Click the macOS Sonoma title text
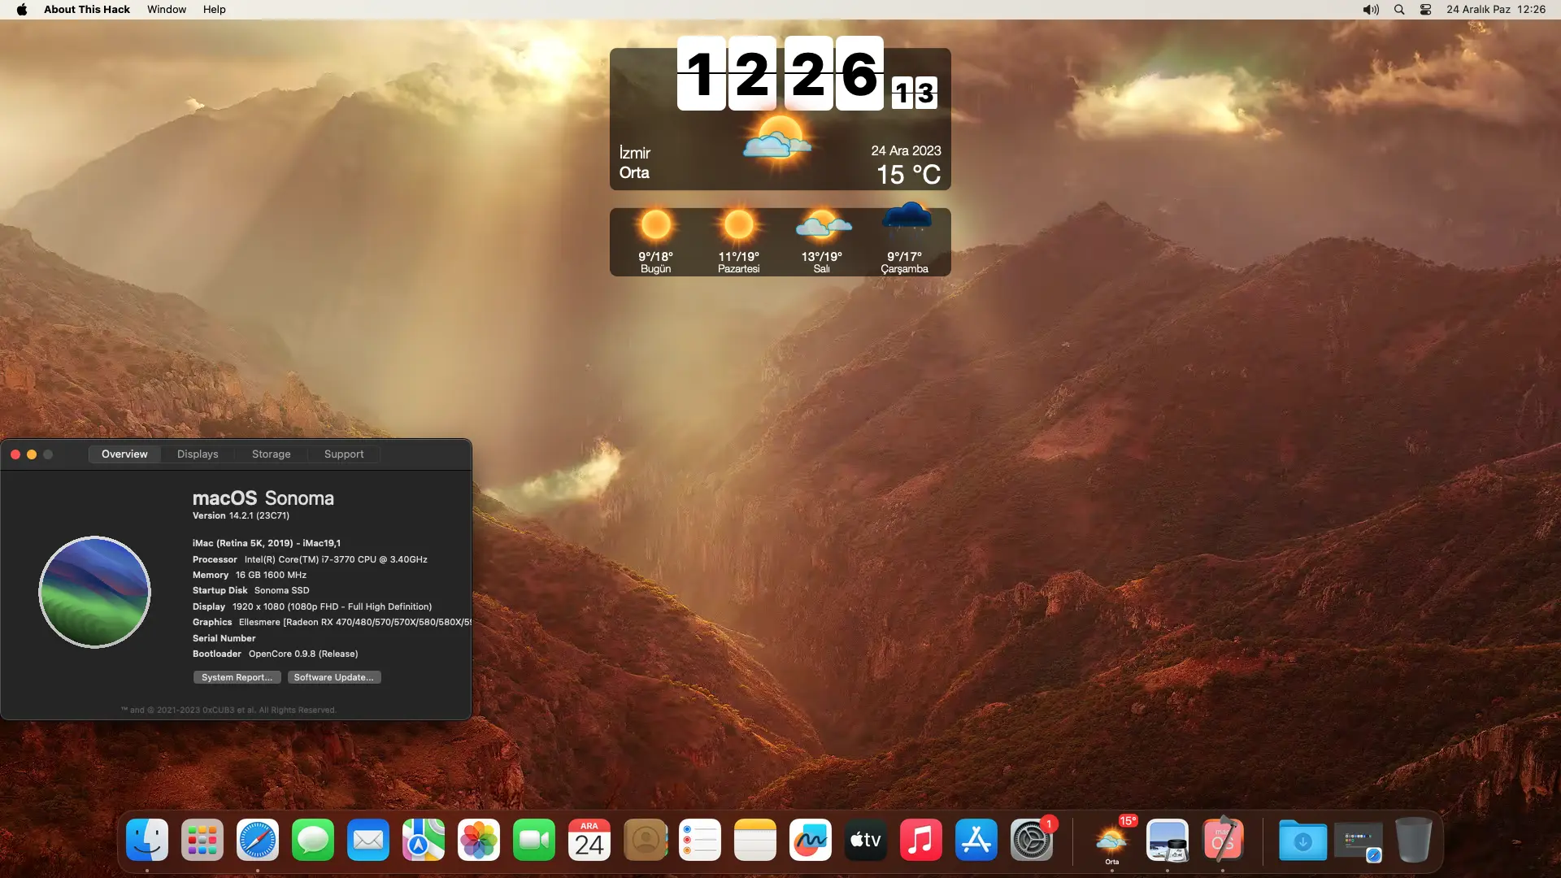 [263, 498]
